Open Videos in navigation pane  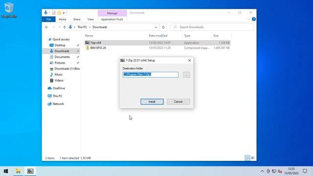(59, 80)
